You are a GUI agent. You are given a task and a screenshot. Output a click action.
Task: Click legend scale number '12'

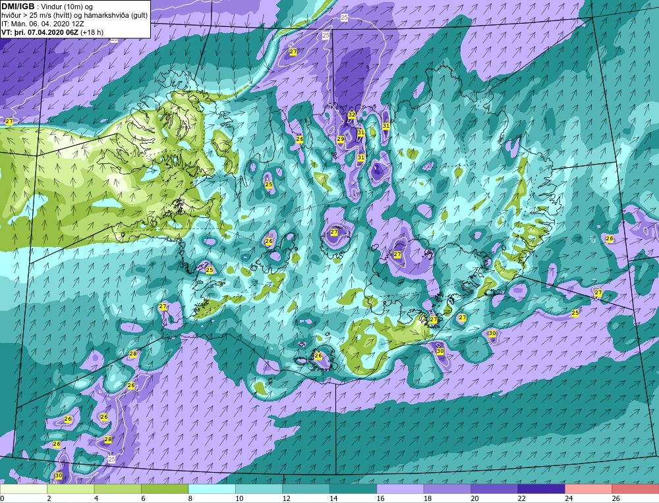point(286,498)
